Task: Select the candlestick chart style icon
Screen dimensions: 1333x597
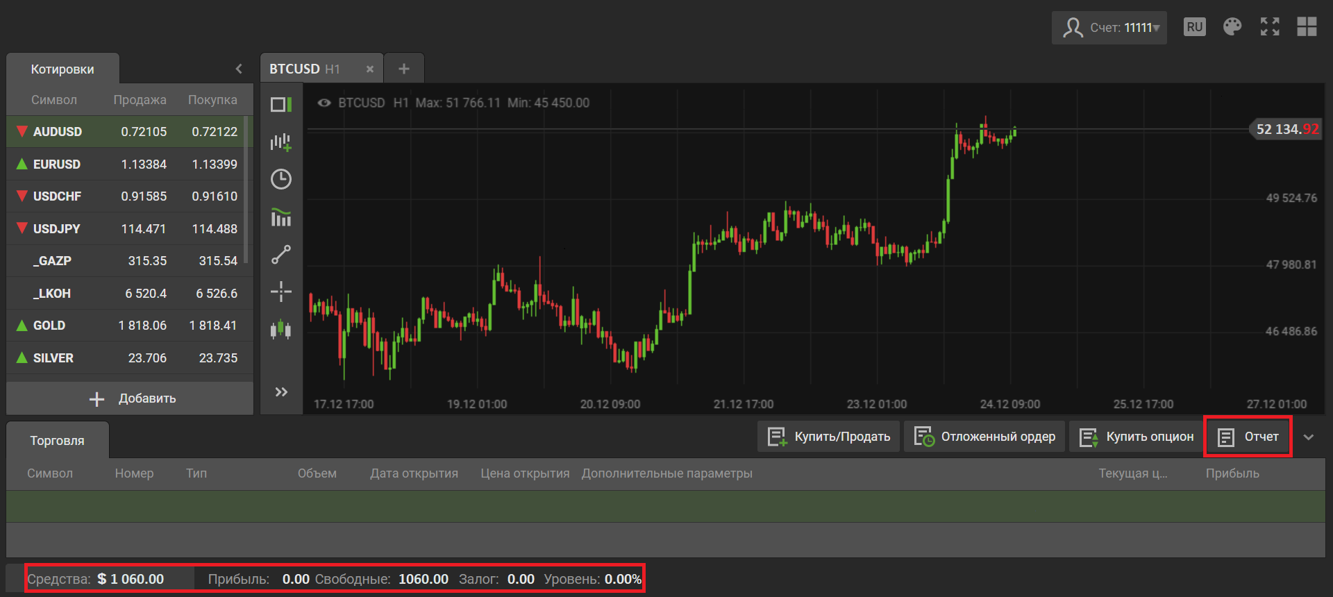Action: point(281,329)
